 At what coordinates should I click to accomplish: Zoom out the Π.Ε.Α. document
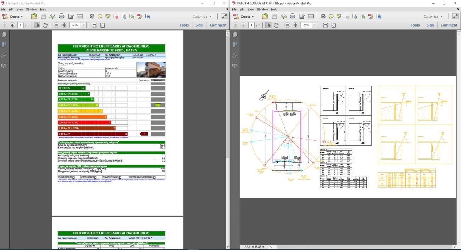click(56, 25)
